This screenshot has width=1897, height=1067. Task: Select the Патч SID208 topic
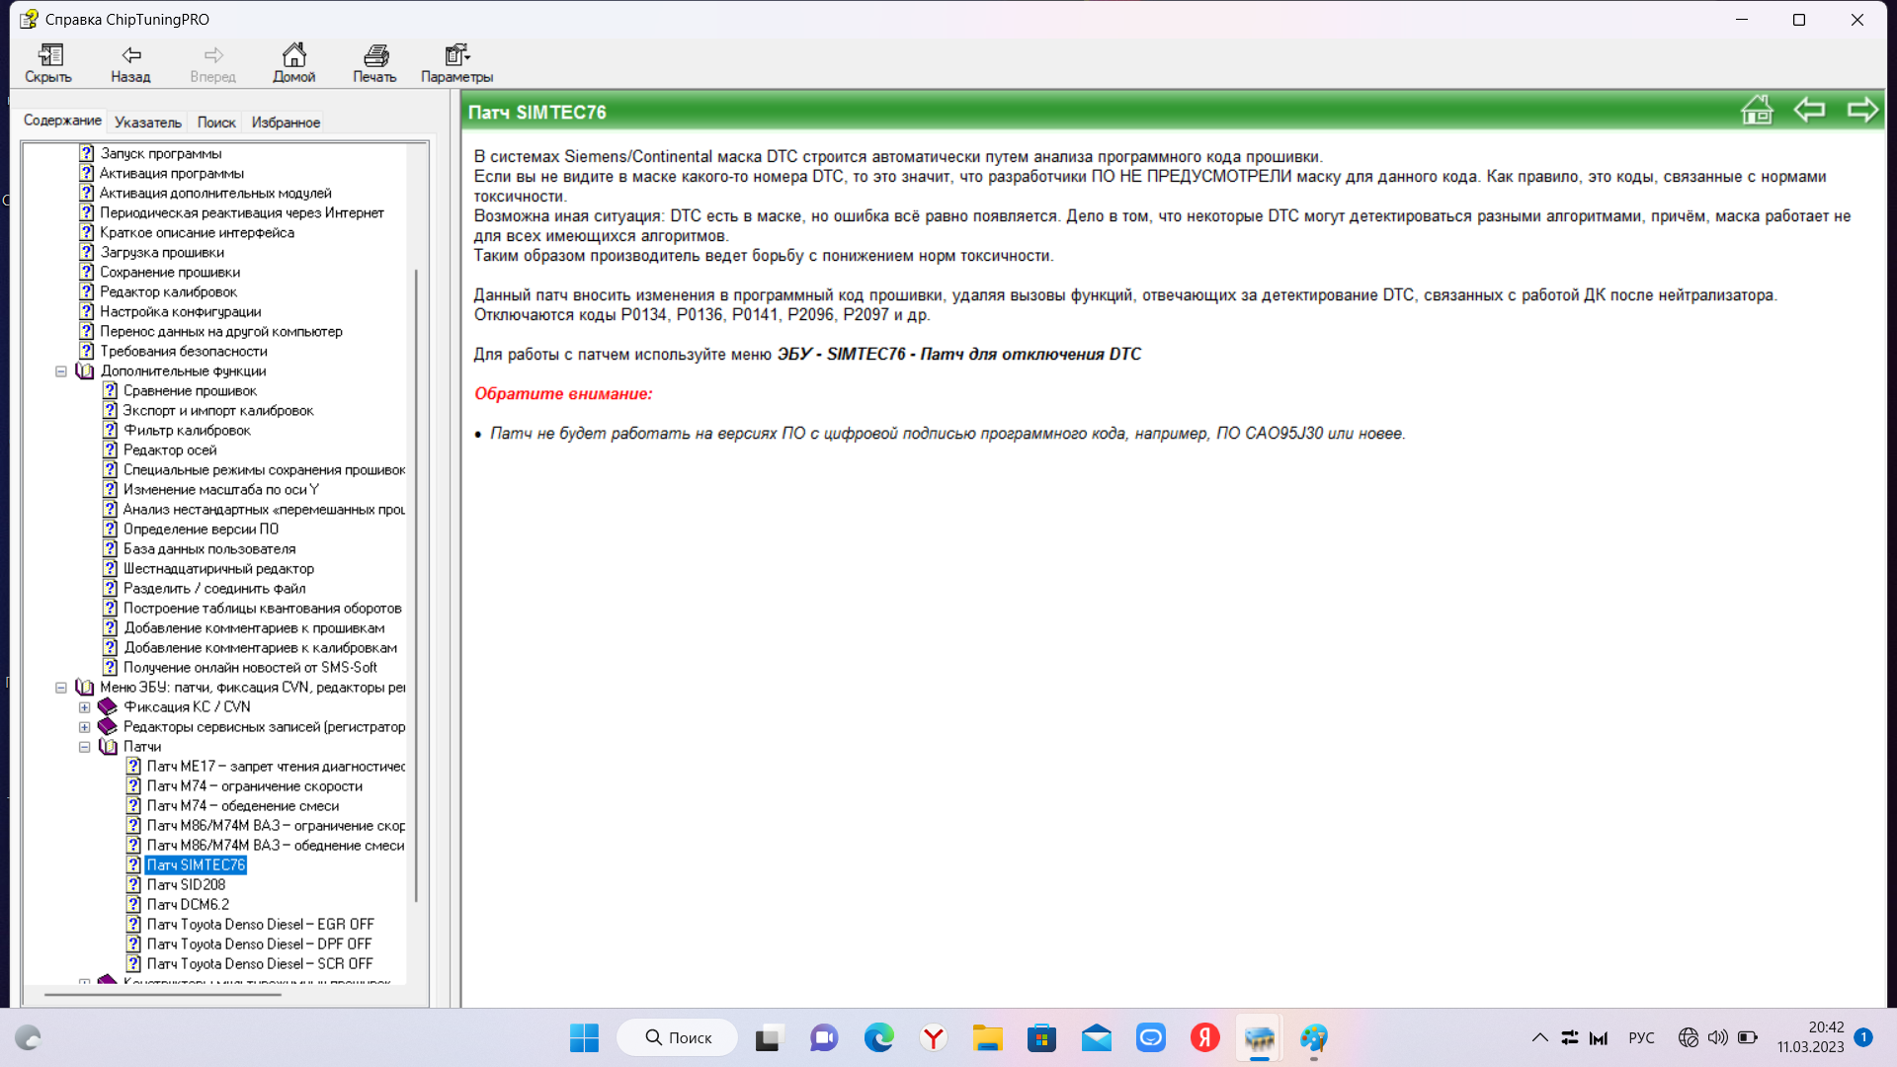coord(186,885)
